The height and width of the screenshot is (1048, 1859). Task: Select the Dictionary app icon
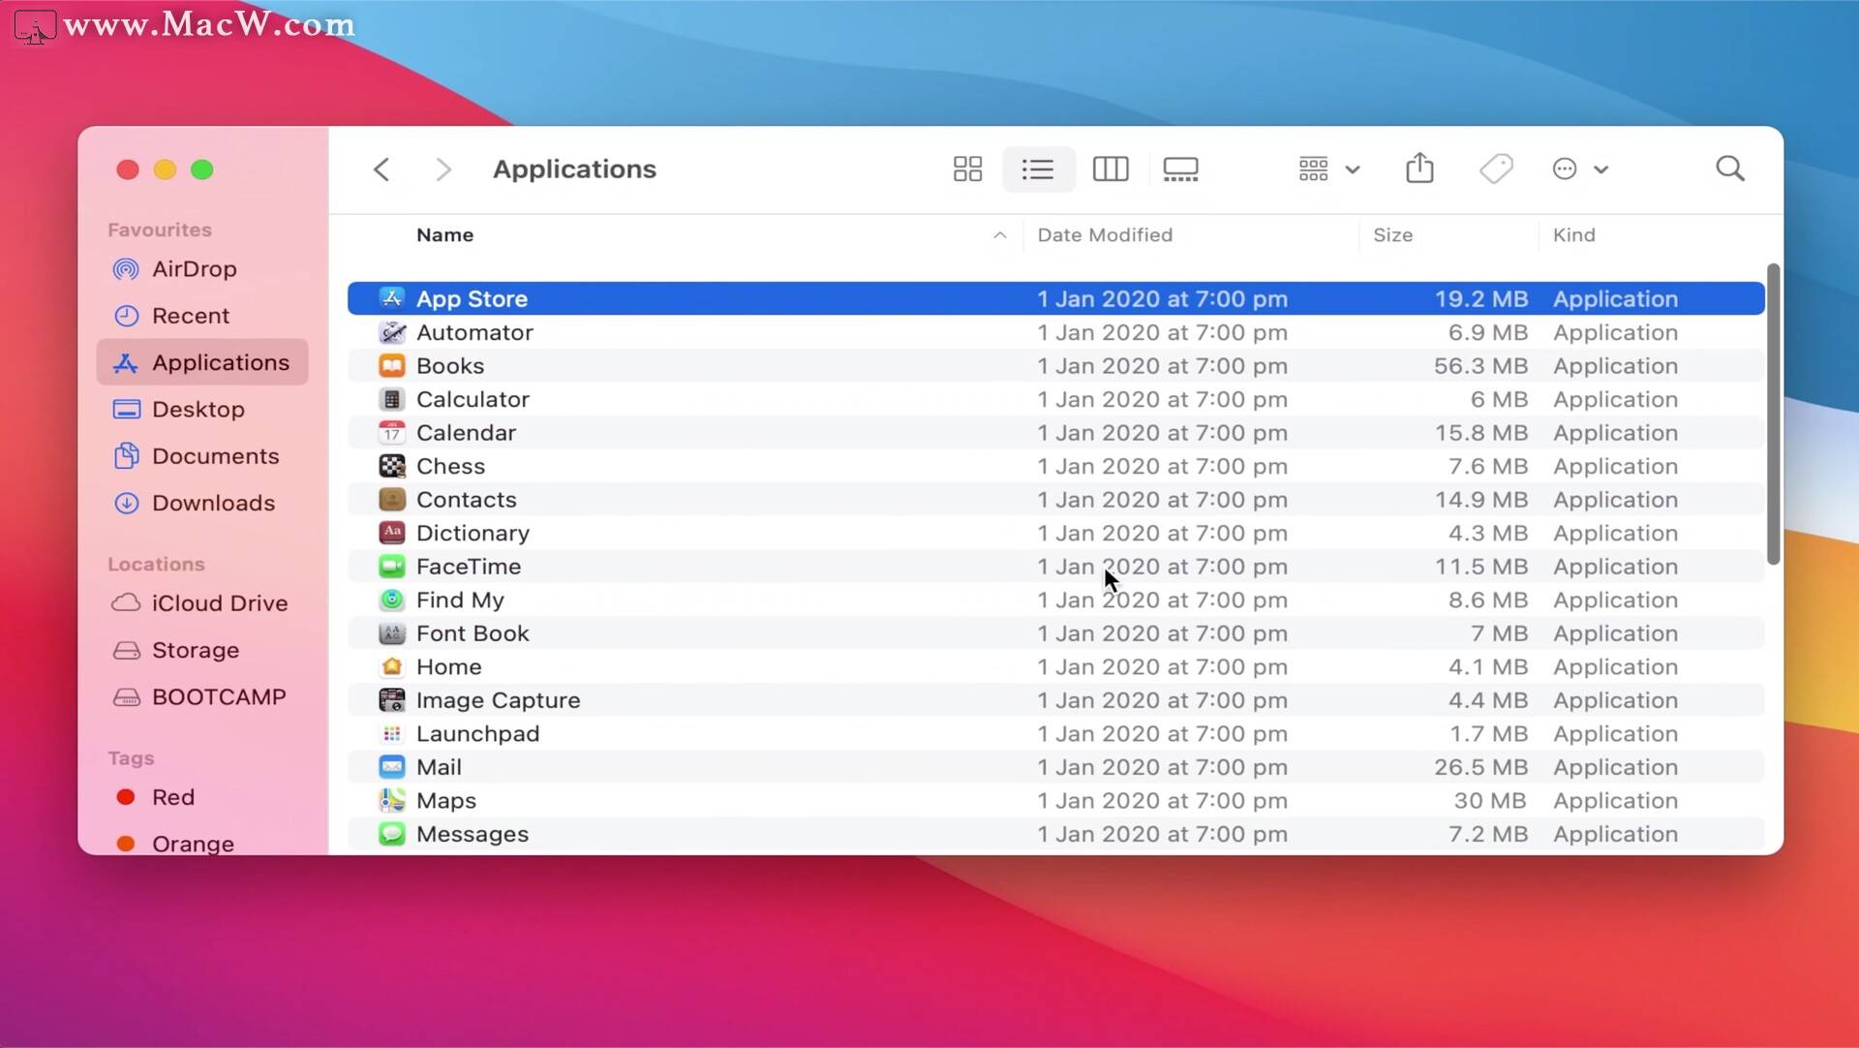392,533
